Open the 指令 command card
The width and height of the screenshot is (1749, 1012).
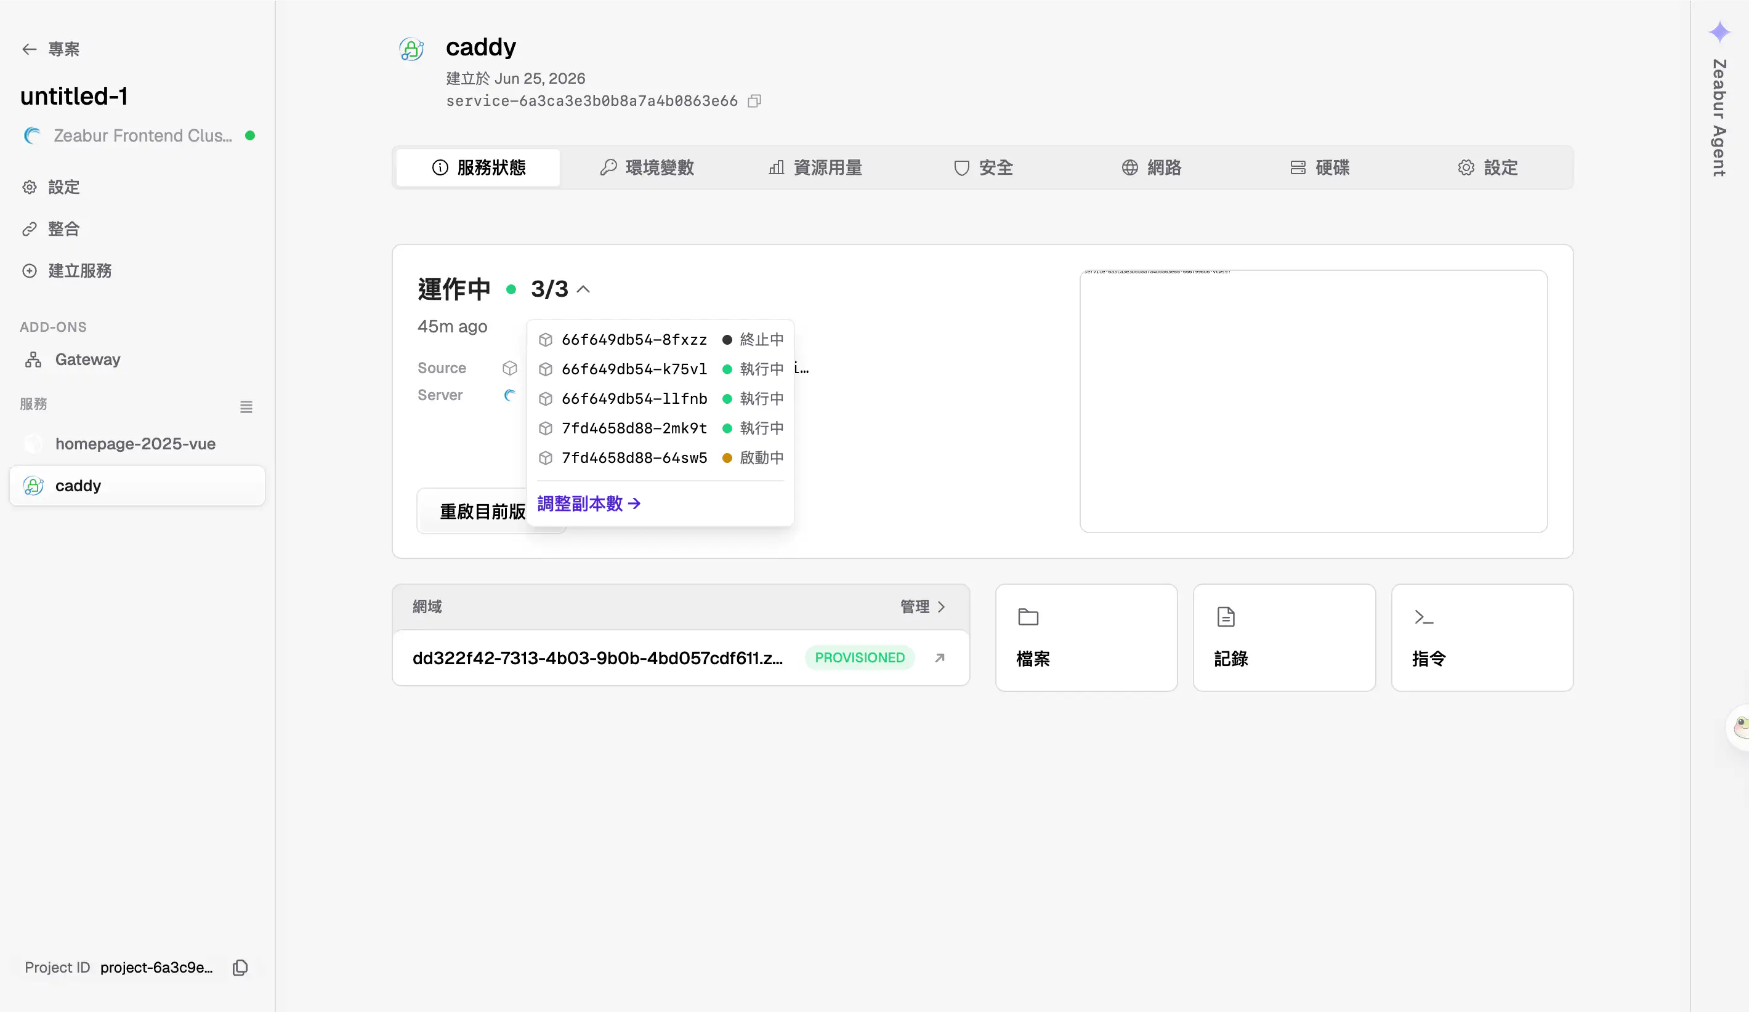[x=1482, y=638]
